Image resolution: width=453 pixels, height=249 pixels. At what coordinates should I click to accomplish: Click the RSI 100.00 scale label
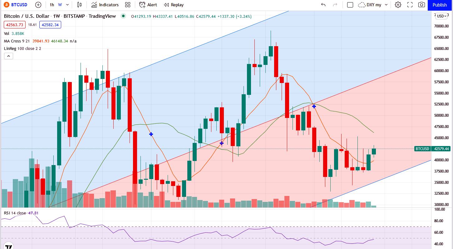pyautogui.click(x=440, y=209)
